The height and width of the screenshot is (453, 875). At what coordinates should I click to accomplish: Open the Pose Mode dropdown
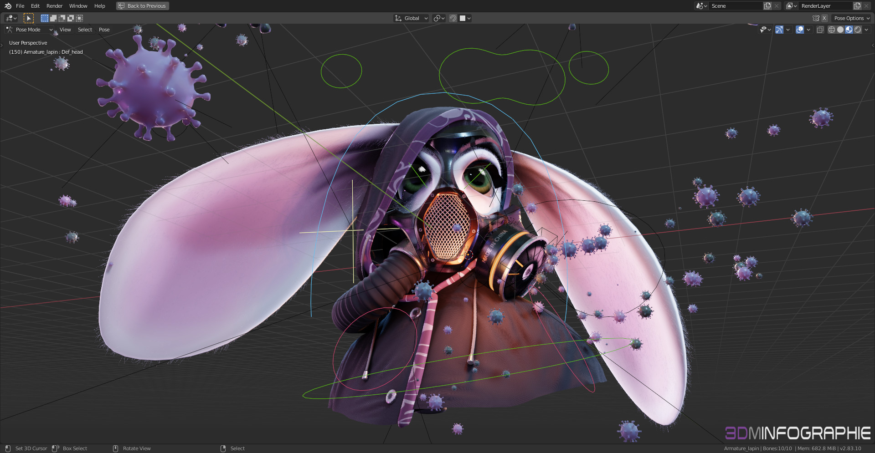(30, 30)
